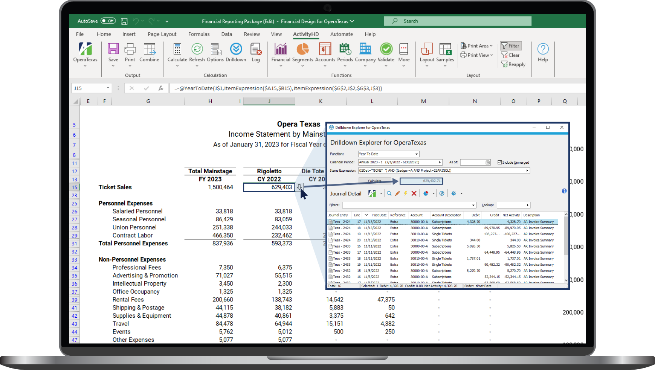Toggle the AutoSave switch
This screenshot has width=655, height=370.
coord(108,21)
